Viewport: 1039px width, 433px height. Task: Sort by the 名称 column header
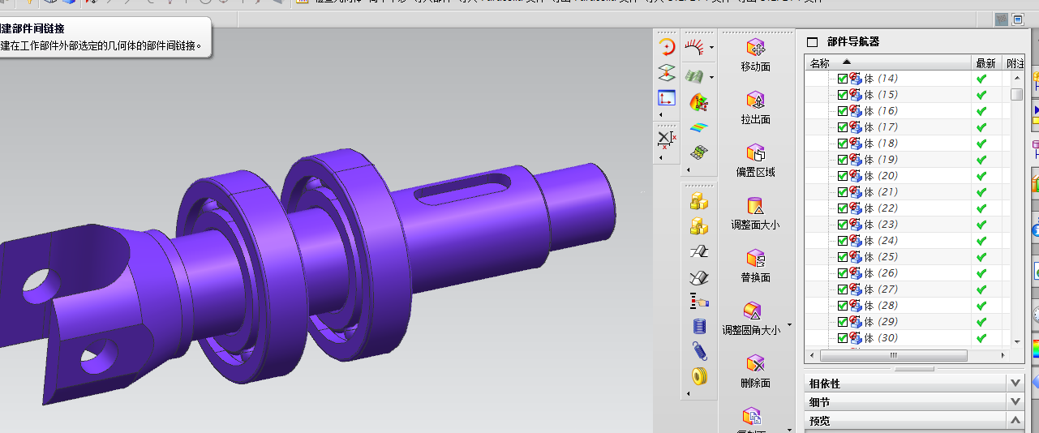[x=888, y=62]
